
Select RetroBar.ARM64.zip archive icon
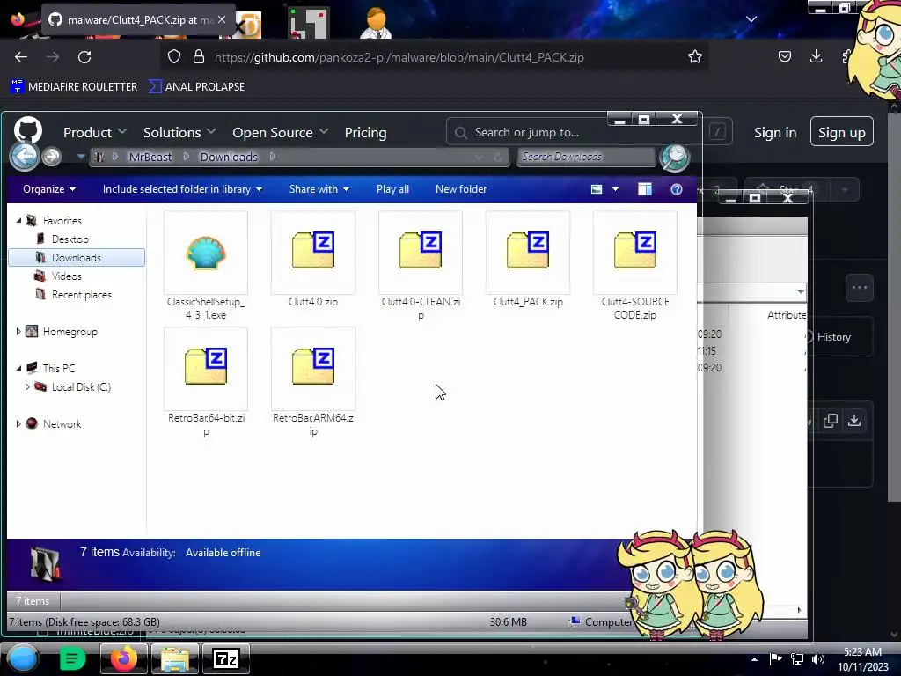(313, 366)
